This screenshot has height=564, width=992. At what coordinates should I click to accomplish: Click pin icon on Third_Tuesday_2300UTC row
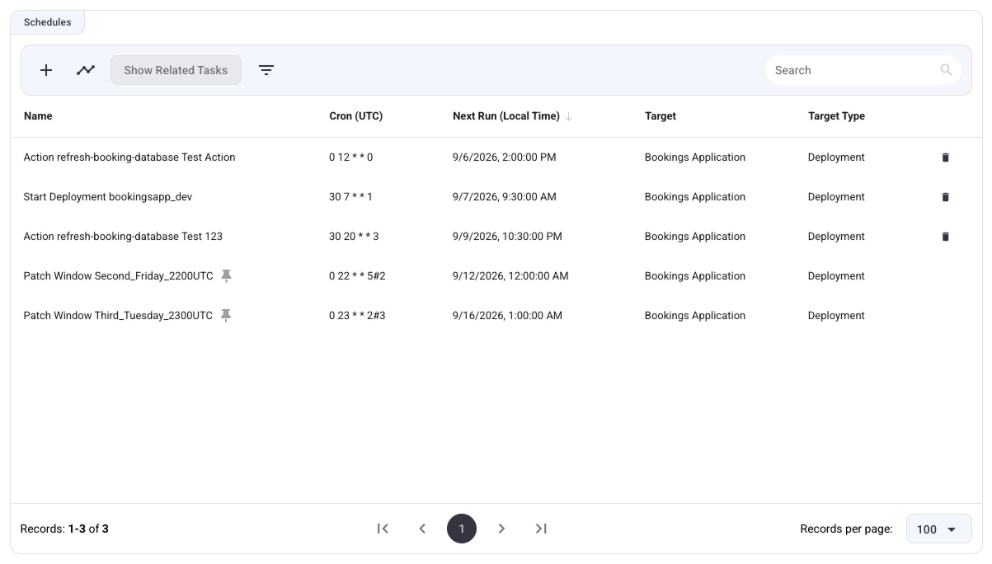pos(226,316)
